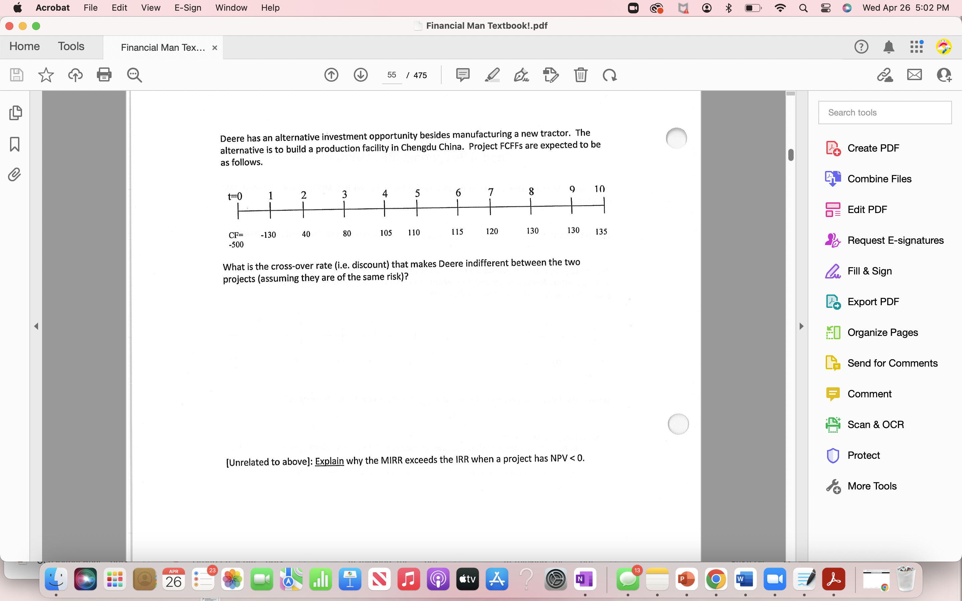Open the Attachments sidebar panel

point(15,175)
